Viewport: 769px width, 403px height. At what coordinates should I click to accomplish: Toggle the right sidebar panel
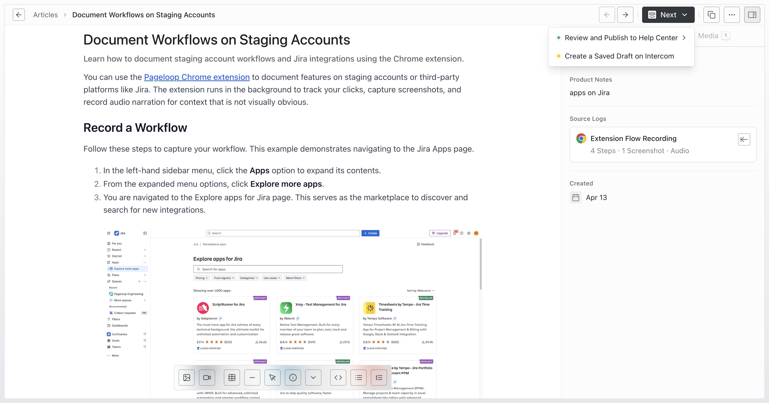(752, 15)
